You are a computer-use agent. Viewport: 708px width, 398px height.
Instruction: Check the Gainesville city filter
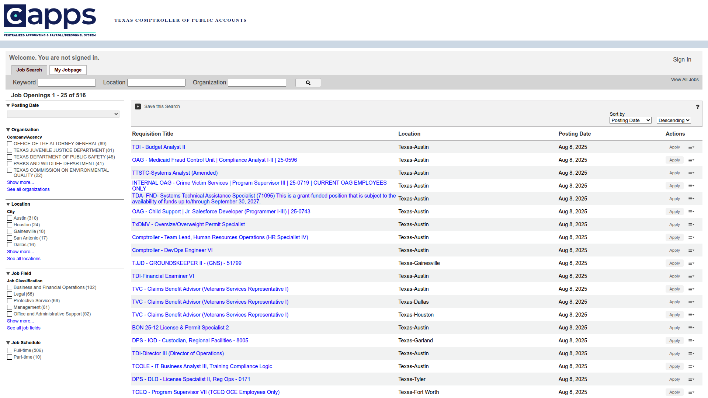tap(10, 231)
